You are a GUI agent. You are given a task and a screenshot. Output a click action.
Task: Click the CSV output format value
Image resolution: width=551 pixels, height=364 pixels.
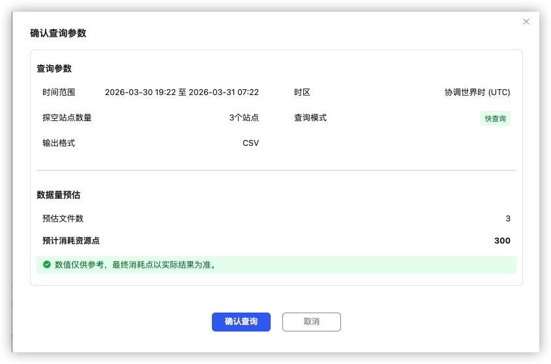click(250, 143)
